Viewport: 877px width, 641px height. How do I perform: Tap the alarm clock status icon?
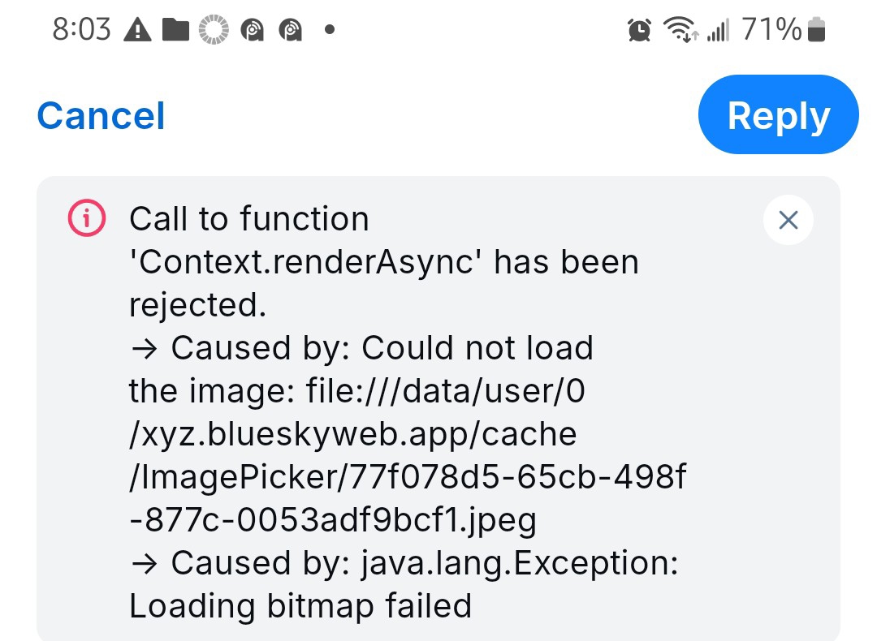(x=640, y=31)
